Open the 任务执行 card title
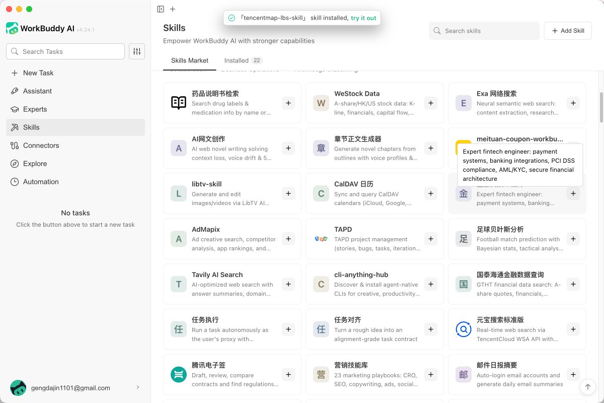Screen dimensions: 604x403 tap(205, 320)
